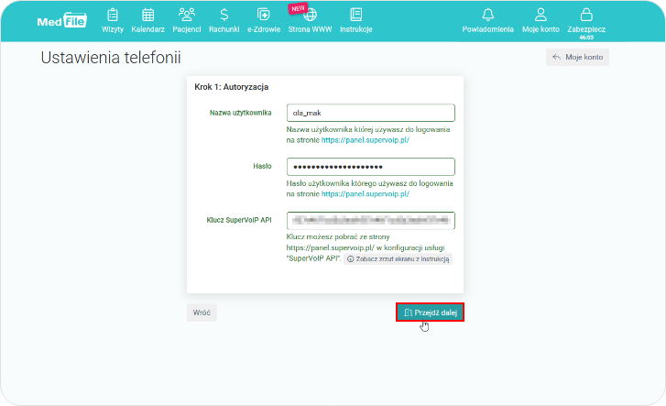Image resolution: width=666 pixels, height=406 pixels.
Task: Focus the Nazwa użytkownika field
Action: (370, 113)
